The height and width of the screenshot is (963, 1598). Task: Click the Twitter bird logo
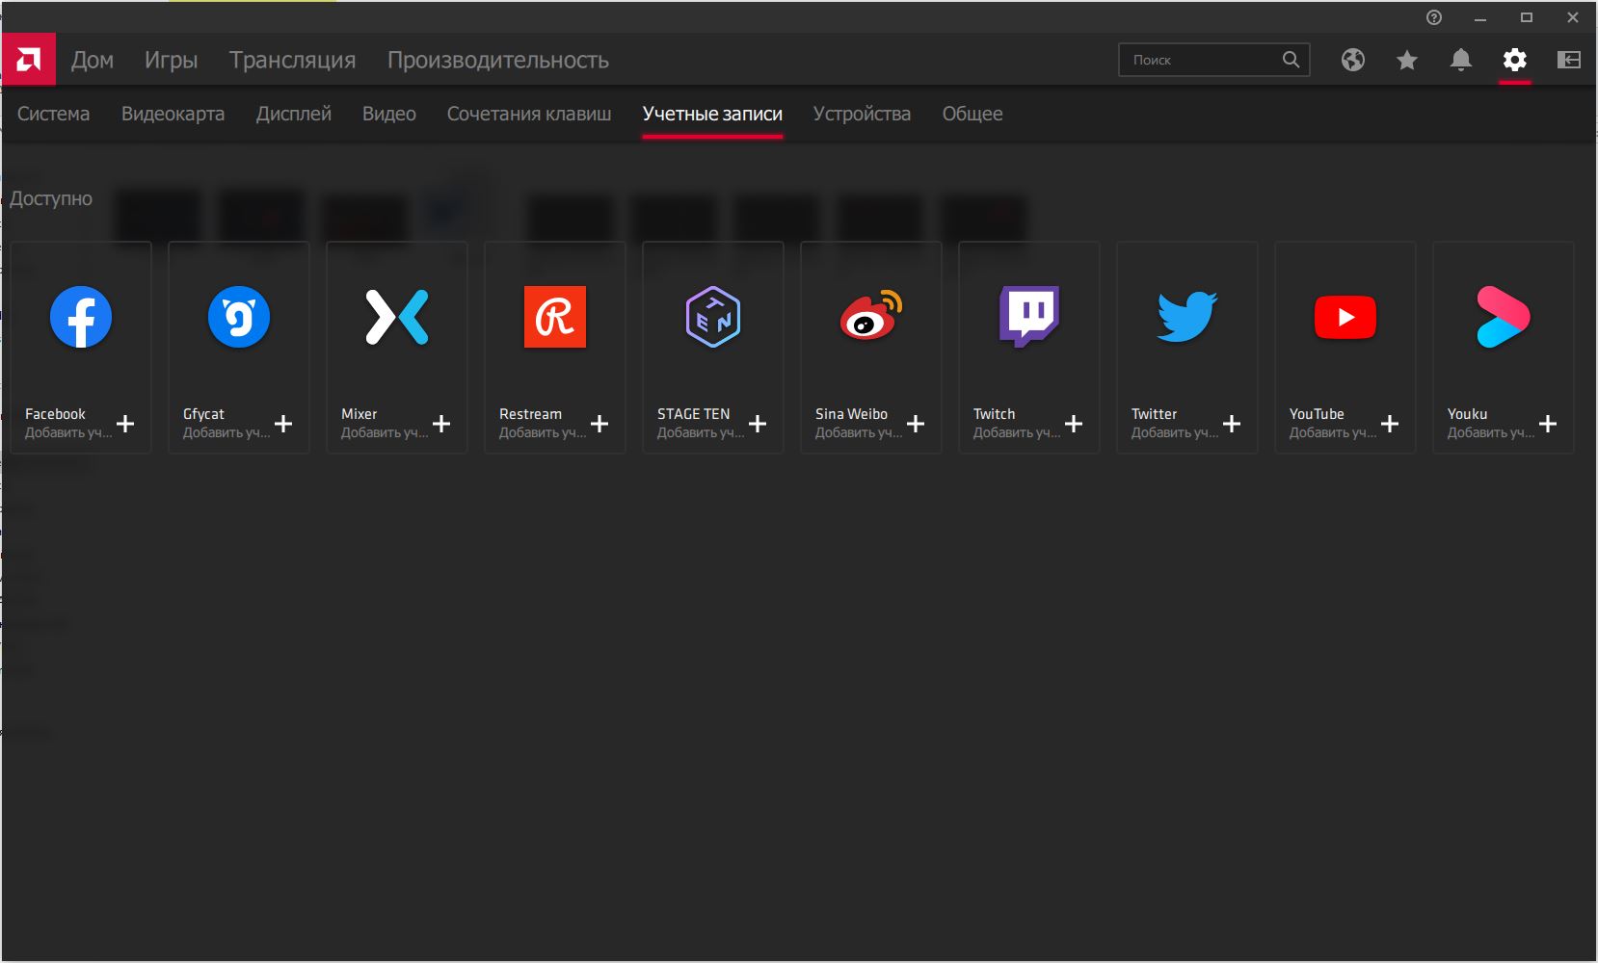click(1187, 317)
